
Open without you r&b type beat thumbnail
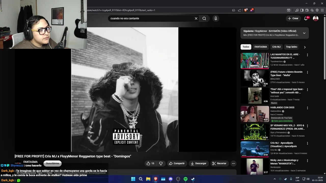point(255,96)
